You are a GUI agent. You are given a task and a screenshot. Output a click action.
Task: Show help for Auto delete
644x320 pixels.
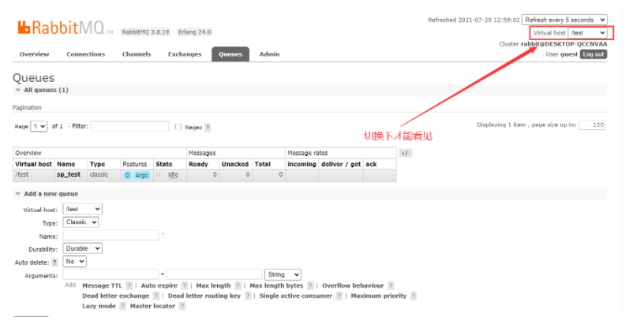click(55, 262)
